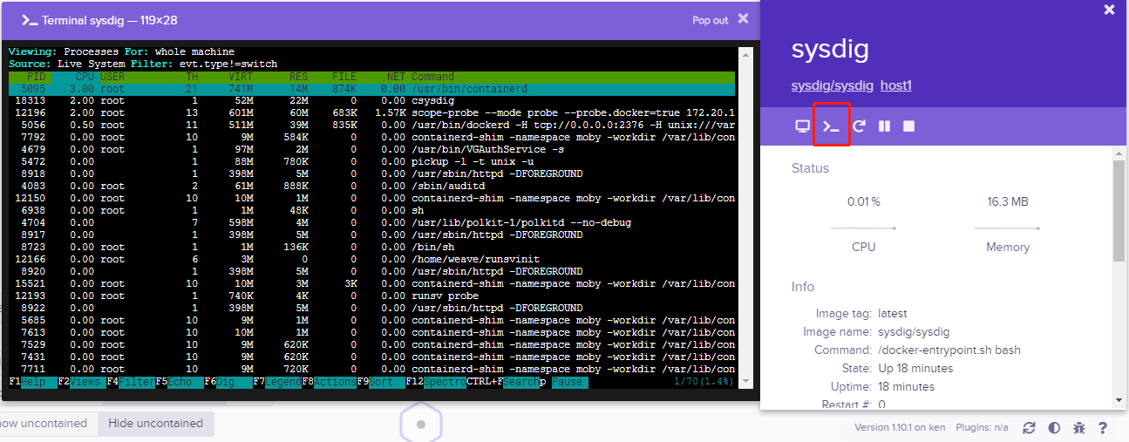Click CTRL+F Search in terminal footer
The width and height of the screenshot is (1129, 442).
pos(503,383)
